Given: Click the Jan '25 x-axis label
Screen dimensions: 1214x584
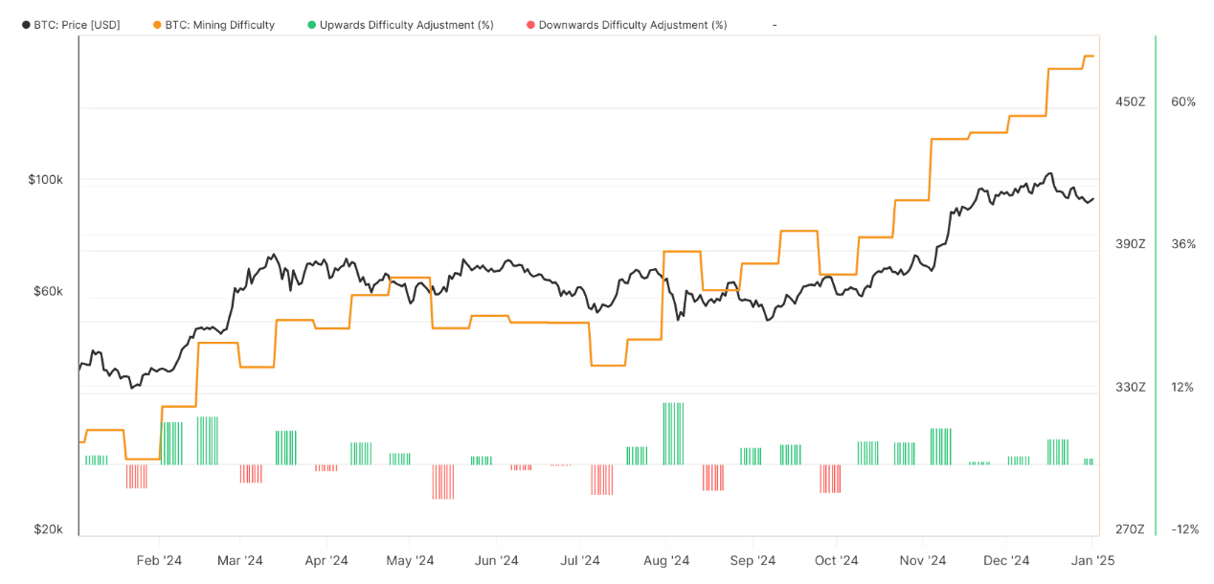Looking at the screenshot, I should [1091, 561].
